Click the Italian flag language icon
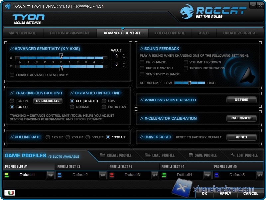The height and width of the screenshot is (200, 266). 11,193
